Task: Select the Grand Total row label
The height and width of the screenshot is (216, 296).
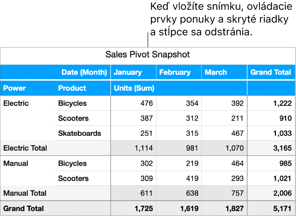Action: click(24, 209)
